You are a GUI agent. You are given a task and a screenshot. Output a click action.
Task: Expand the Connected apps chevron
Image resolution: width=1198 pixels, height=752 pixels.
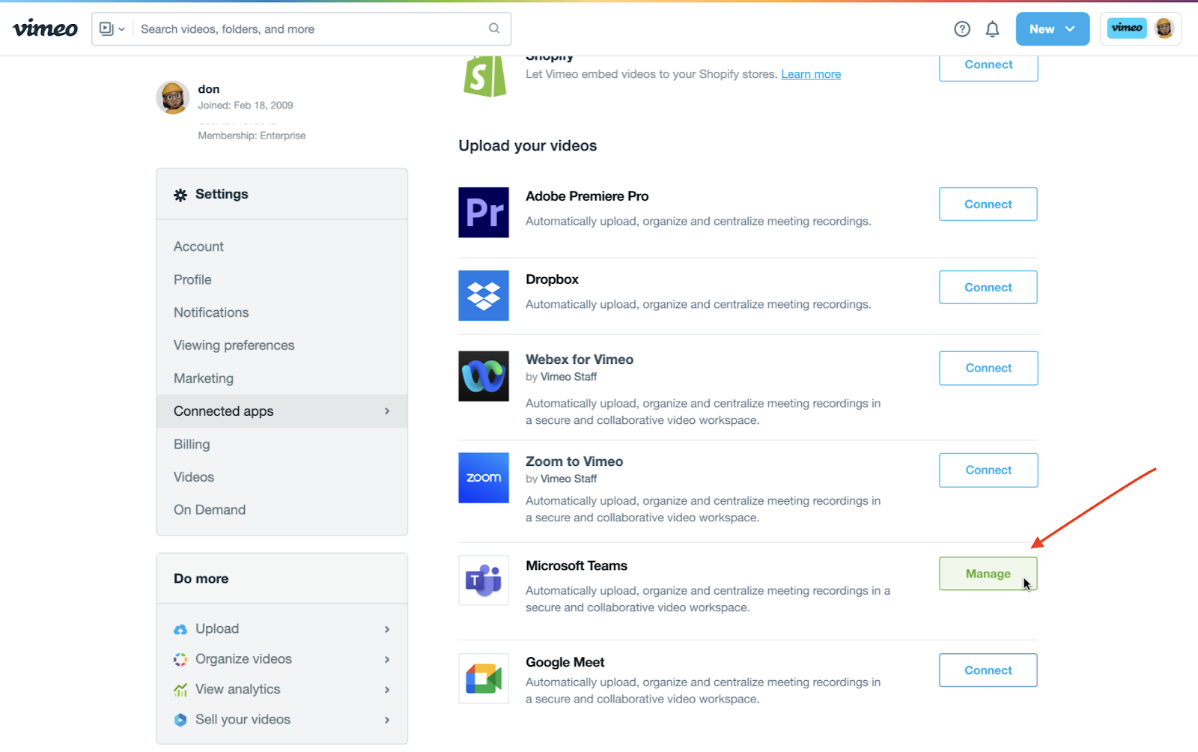387,411
